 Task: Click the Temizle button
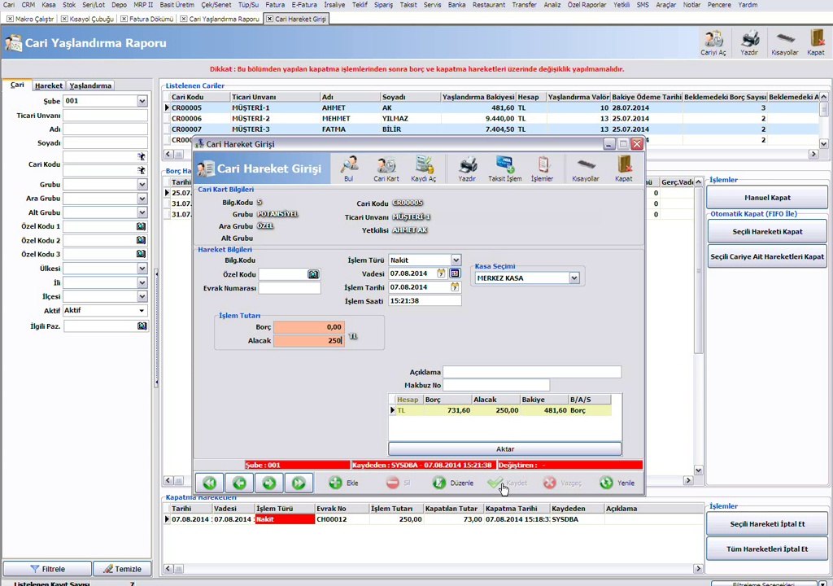point(122,569)
